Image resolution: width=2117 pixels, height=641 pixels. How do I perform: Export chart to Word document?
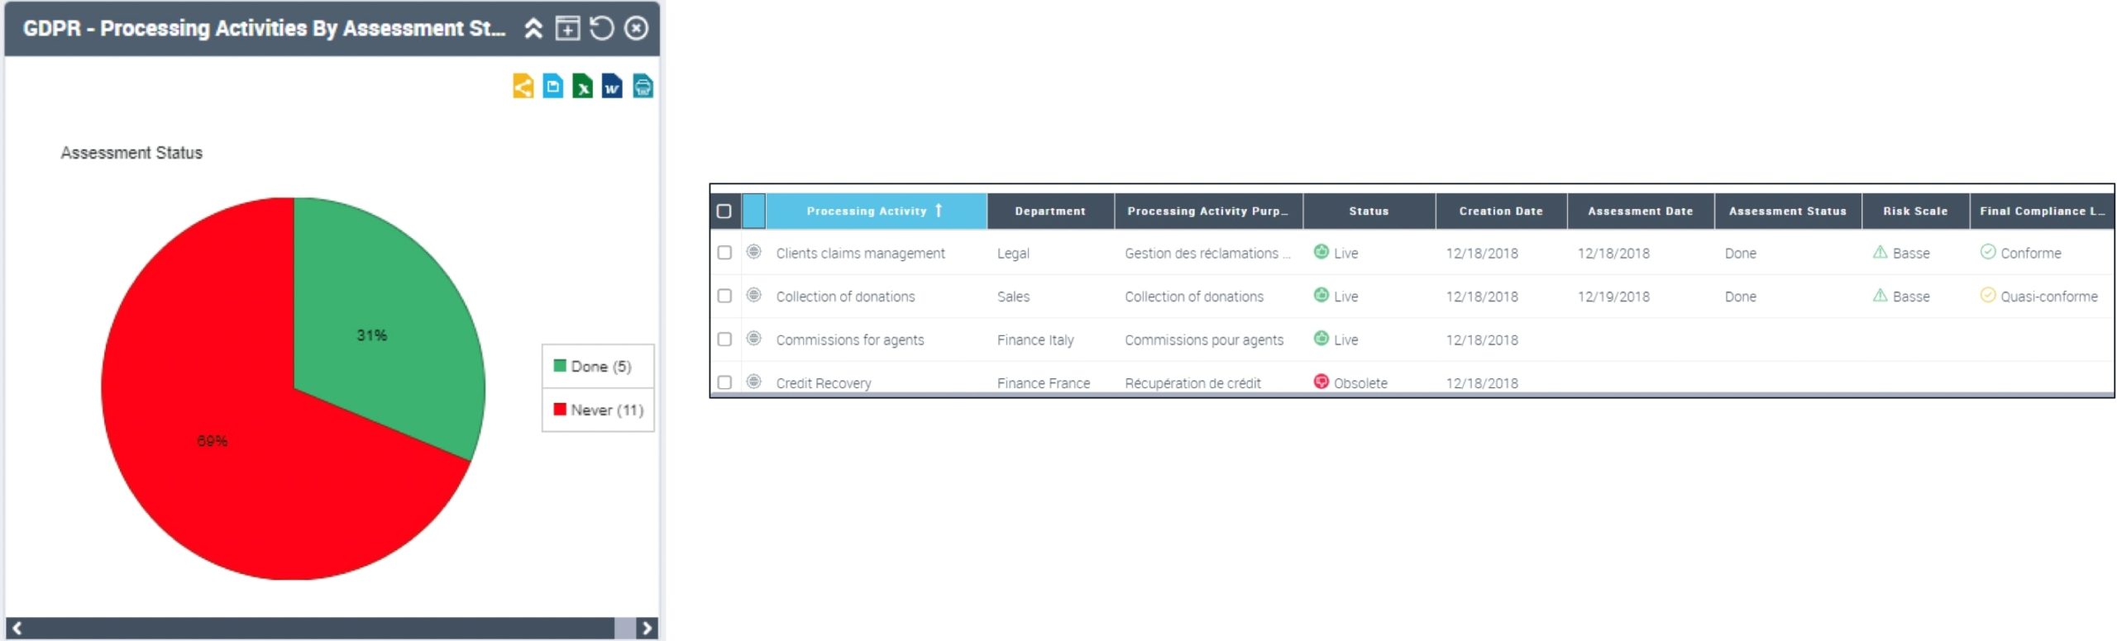click(x=612, y=87)
